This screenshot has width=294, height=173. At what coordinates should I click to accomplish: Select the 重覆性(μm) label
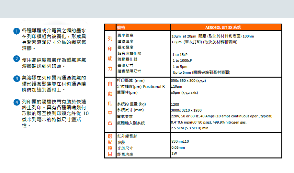click(x=127, y=92)
